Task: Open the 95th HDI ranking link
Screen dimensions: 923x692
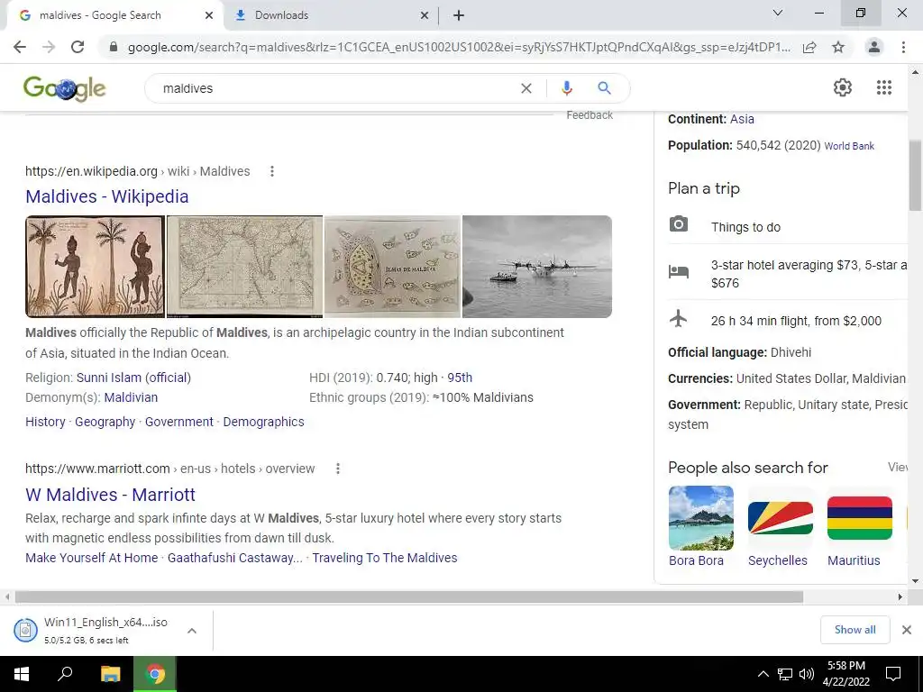Action: [x=460, y=378]
